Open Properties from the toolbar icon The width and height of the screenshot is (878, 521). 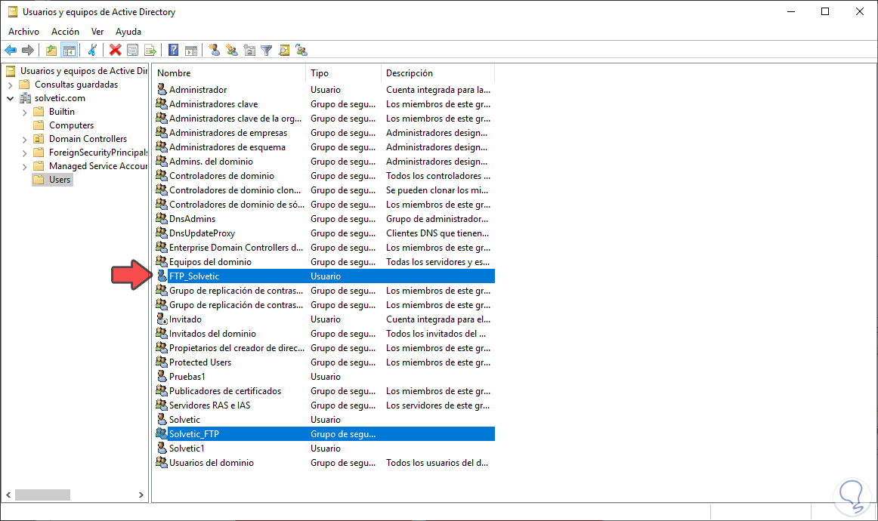[x=133, y=51]
